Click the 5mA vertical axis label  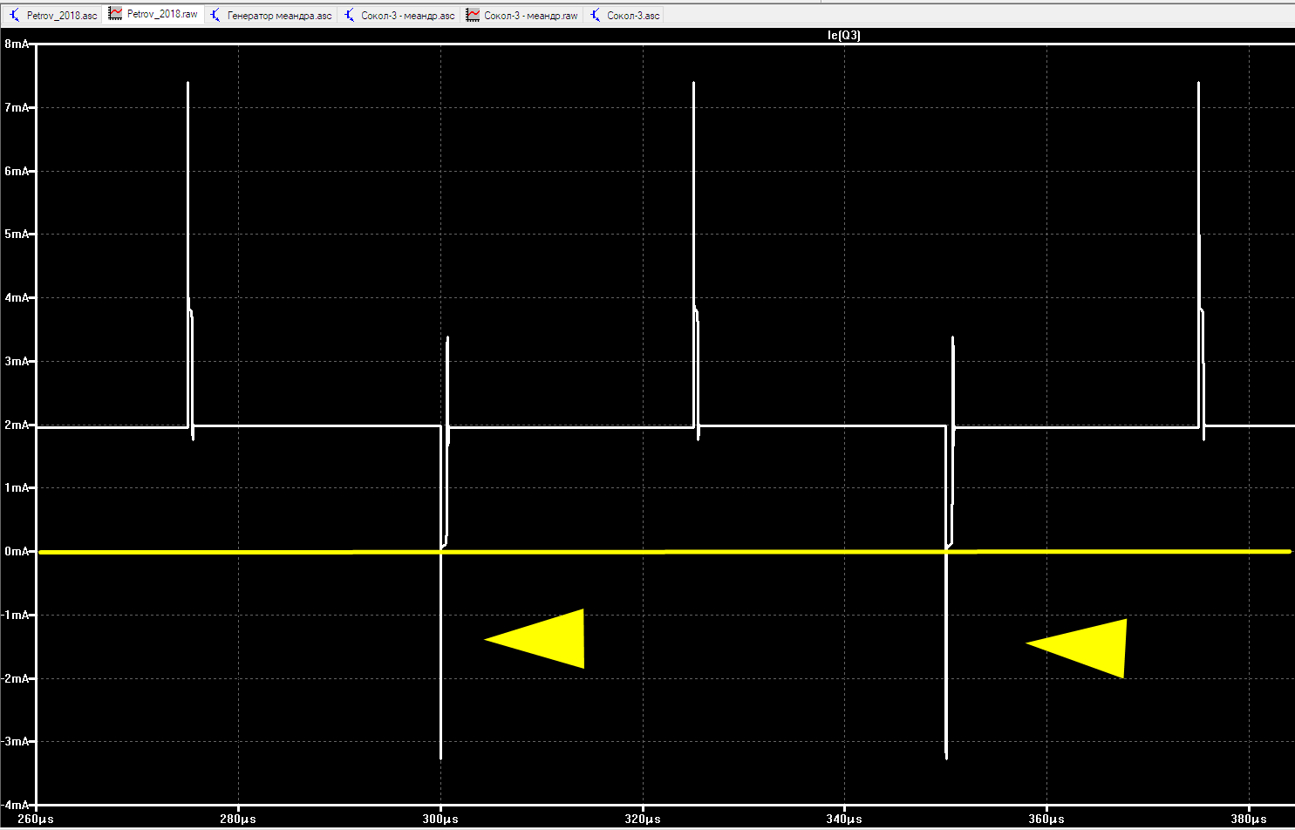[17, 234]
